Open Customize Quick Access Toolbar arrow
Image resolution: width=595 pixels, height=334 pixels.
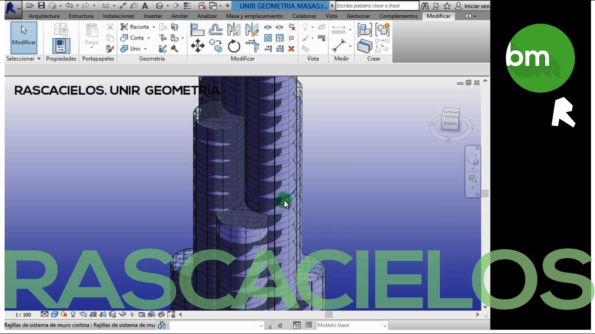[x=227, y=6]
